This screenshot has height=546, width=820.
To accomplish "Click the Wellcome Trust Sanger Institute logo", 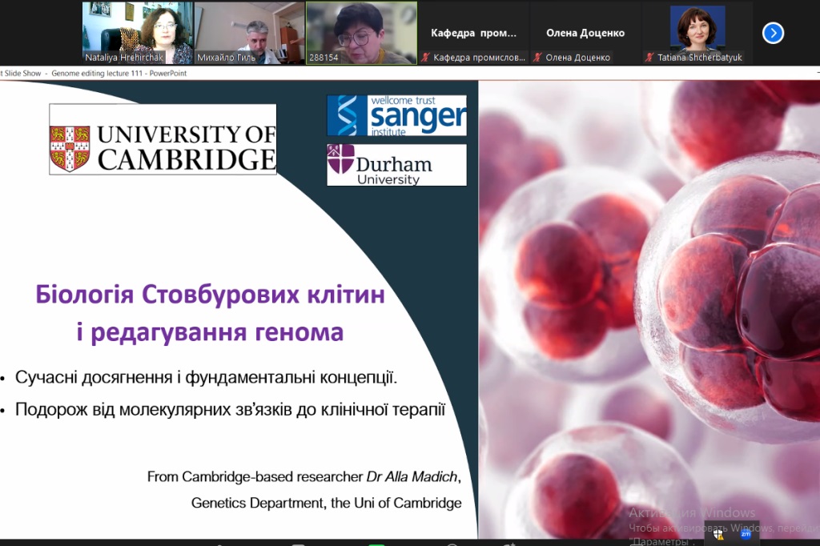I will click(396, 115).
